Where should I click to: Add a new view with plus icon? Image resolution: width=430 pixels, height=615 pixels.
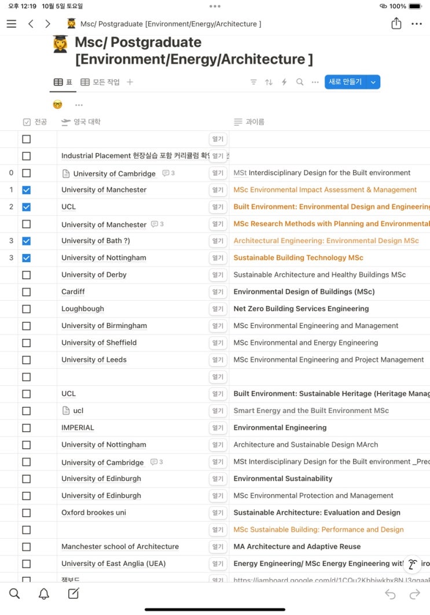pos(130,82)
